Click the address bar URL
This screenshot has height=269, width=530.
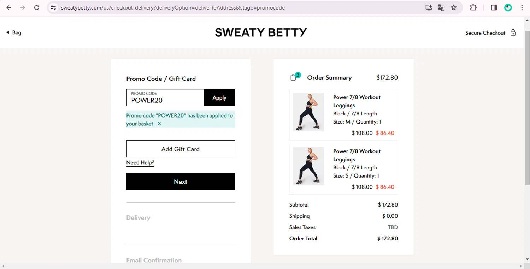click(x=173, y=7)
